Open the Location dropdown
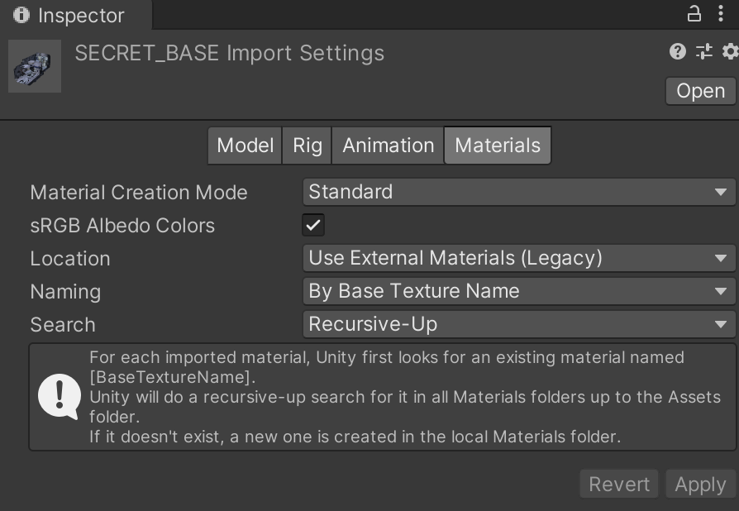This screenshot has width=739, height=511. 519,258
